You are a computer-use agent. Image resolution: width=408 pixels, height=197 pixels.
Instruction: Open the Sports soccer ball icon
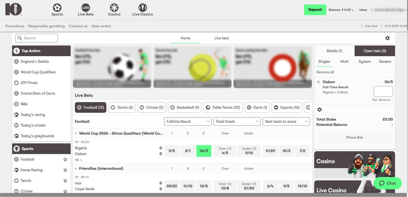coord(57,7)
